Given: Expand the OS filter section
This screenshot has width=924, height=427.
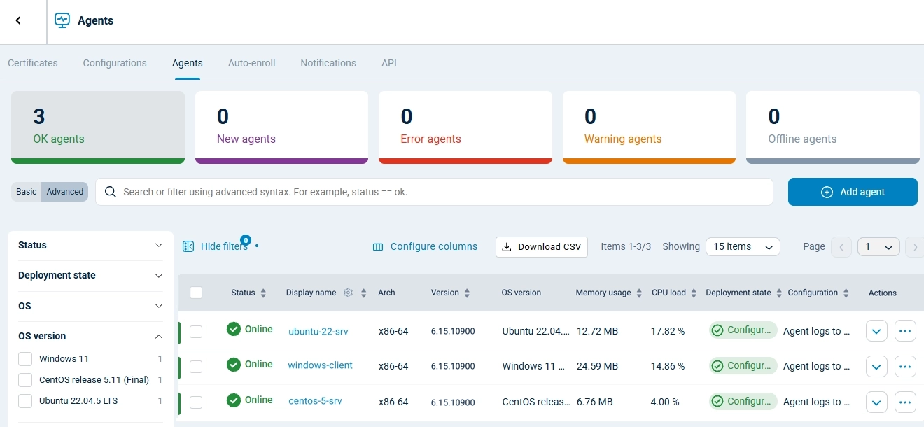Looking at the screenshot, I should (x=90, y=306).
